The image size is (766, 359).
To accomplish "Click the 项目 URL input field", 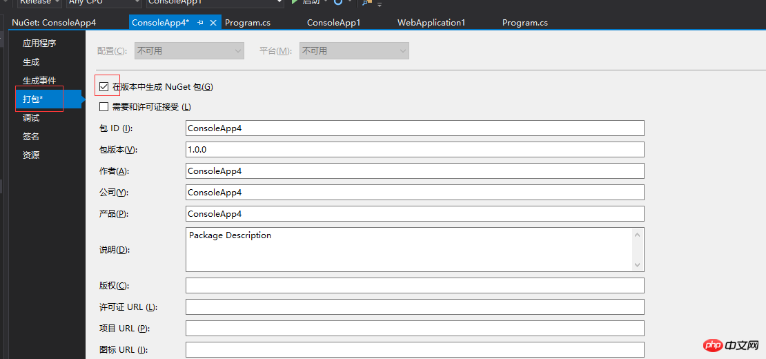I will point(415,328).
